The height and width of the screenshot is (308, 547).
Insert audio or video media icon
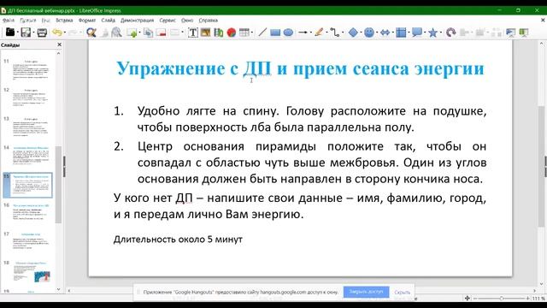(x=219, y=33)
